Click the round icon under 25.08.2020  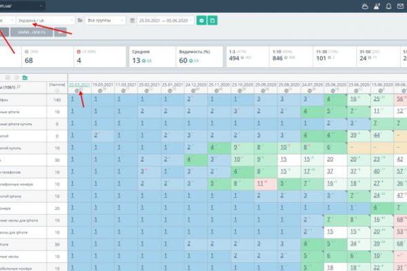pos(286,91)
